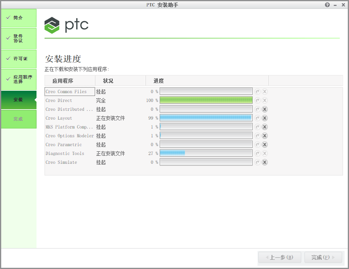Select the 'Creo Direct' application name
Image resolution: width=349 pixels, height=269 pixels.
(x=59, y=100)
